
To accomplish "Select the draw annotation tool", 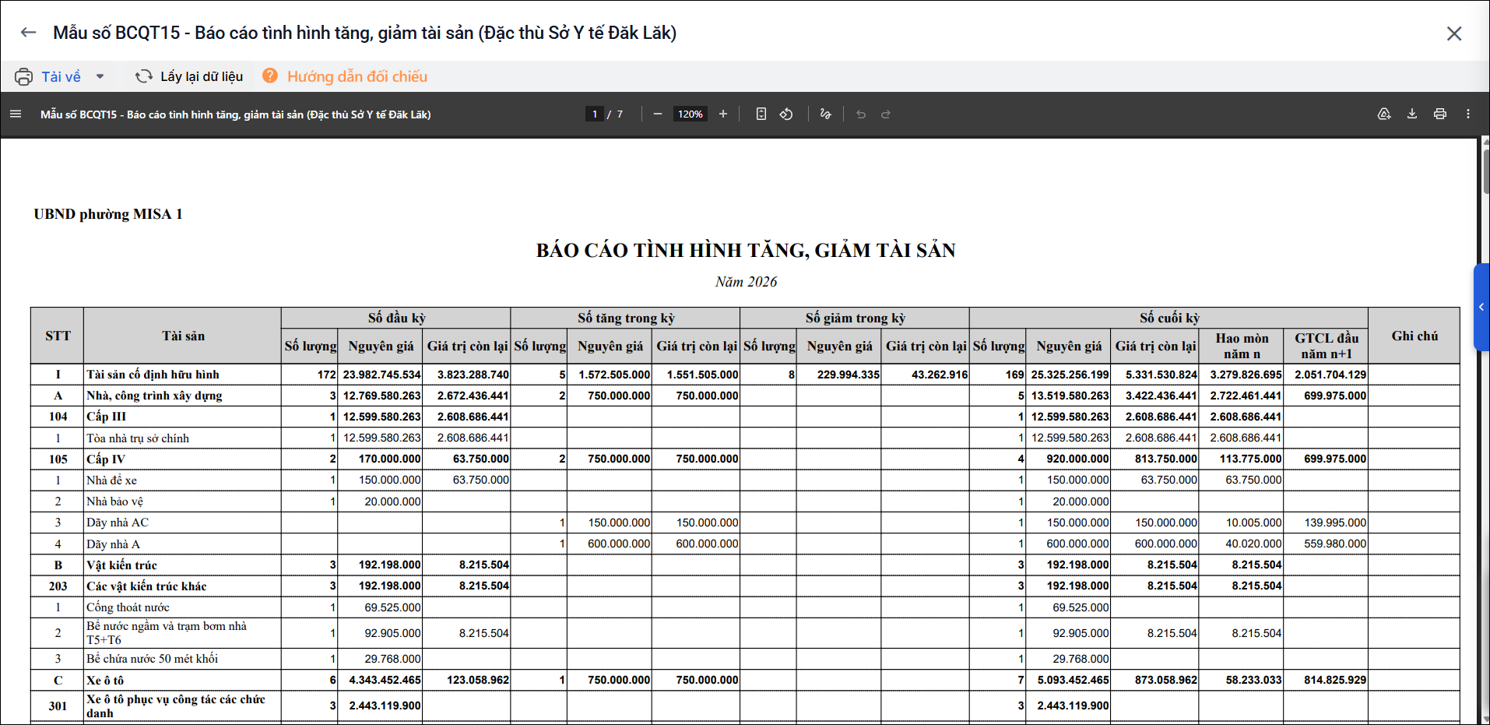I will (x=826, y=114).
